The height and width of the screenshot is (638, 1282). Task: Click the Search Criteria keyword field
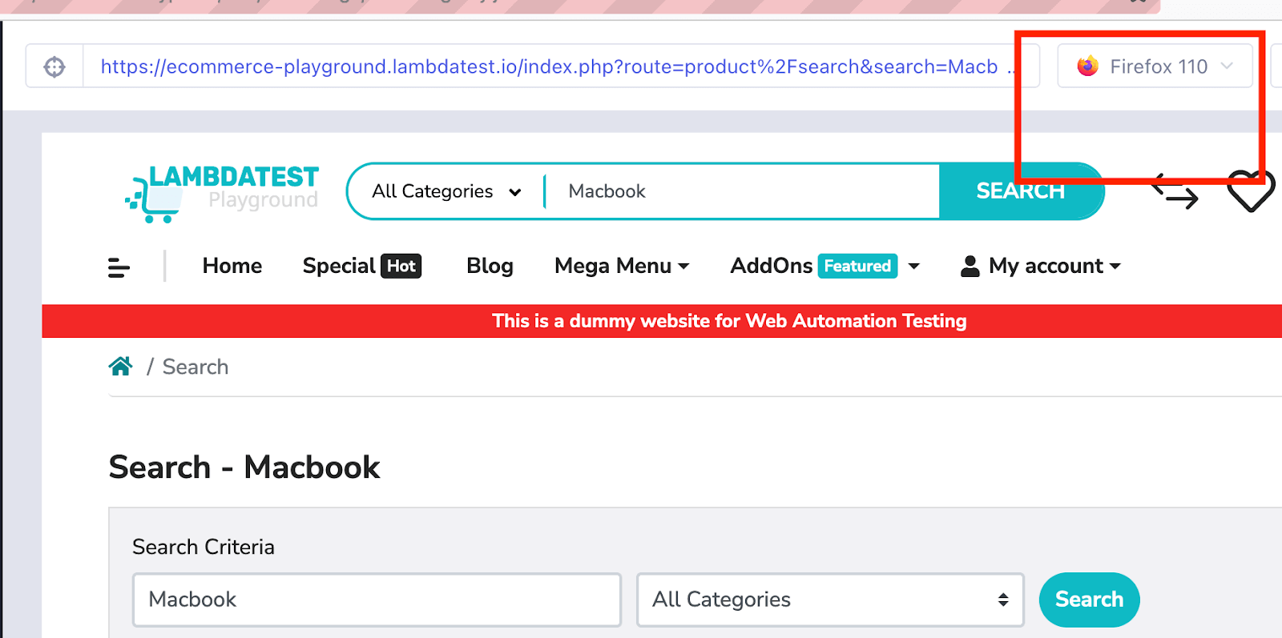point(377,600)
